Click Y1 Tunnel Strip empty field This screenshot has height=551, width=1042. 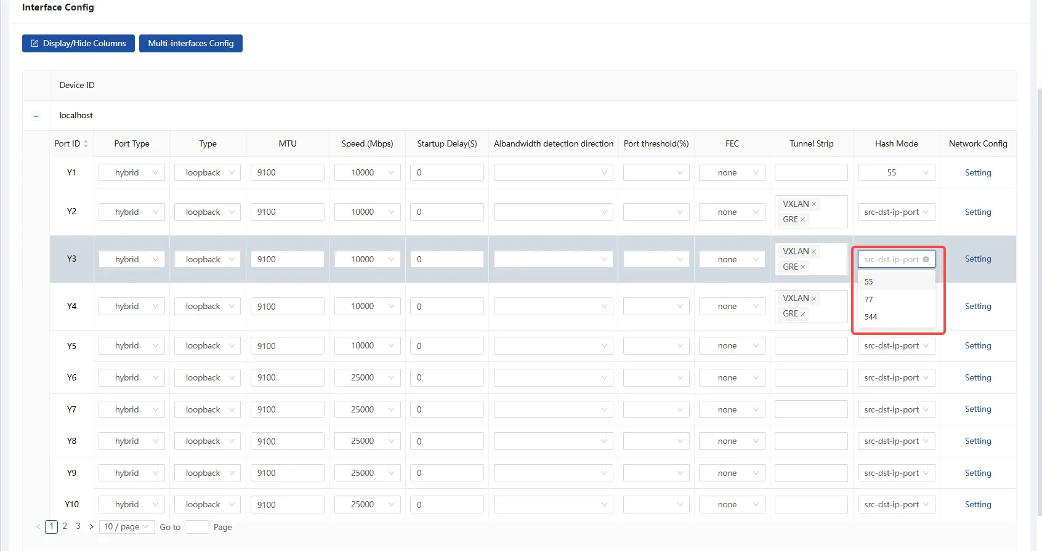tap(811, 172)
